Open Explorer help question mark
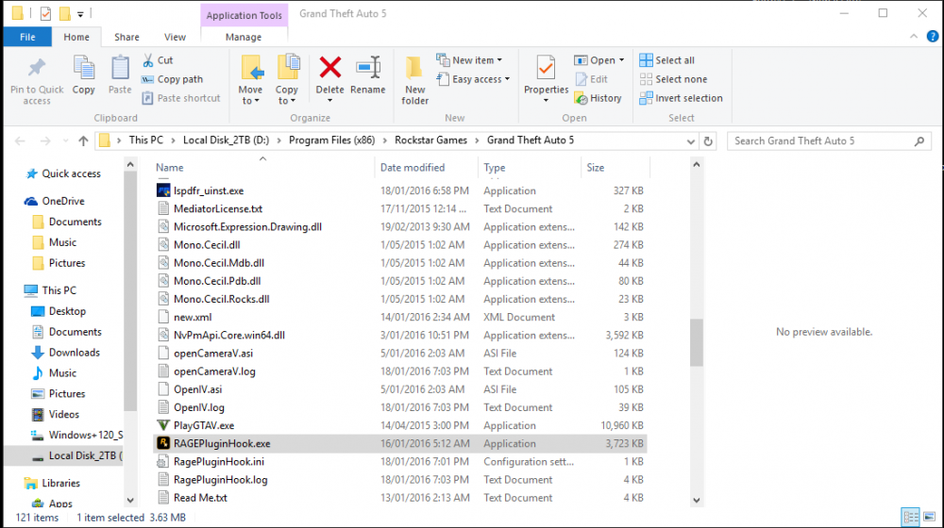The height and width of the screenshot is (528, 944). 933,37
